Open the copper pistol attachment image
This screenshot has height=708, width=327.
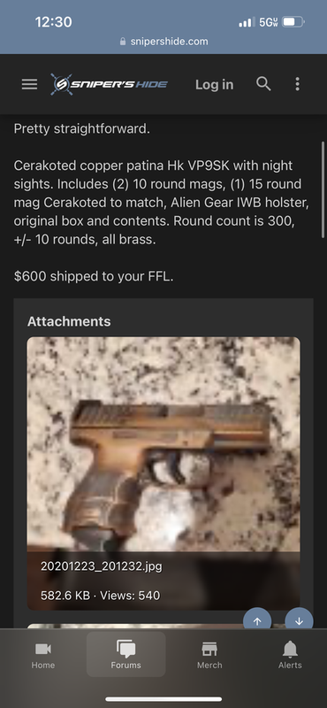tap(163, 444)
